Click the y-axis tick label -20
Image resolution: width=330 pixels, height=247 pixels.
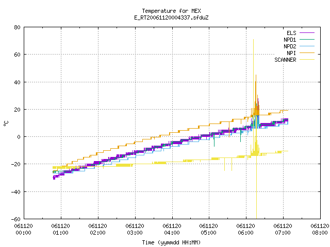[16, 164]
